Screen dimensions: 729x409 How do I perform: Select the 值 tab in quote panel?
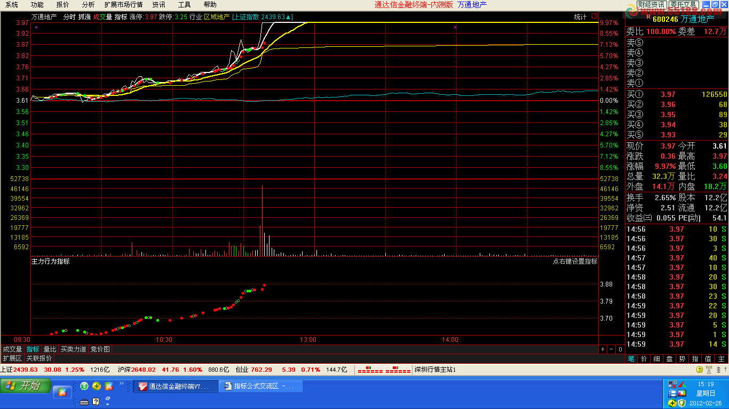[x=708, y=359]
